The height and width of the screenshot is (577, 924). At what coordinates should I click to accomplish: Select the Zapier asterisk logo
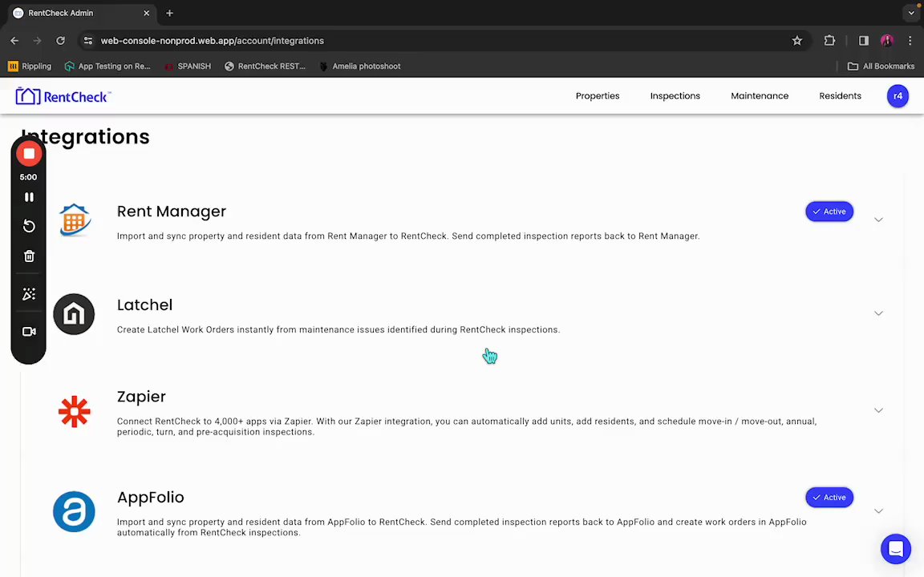(75, 412)
